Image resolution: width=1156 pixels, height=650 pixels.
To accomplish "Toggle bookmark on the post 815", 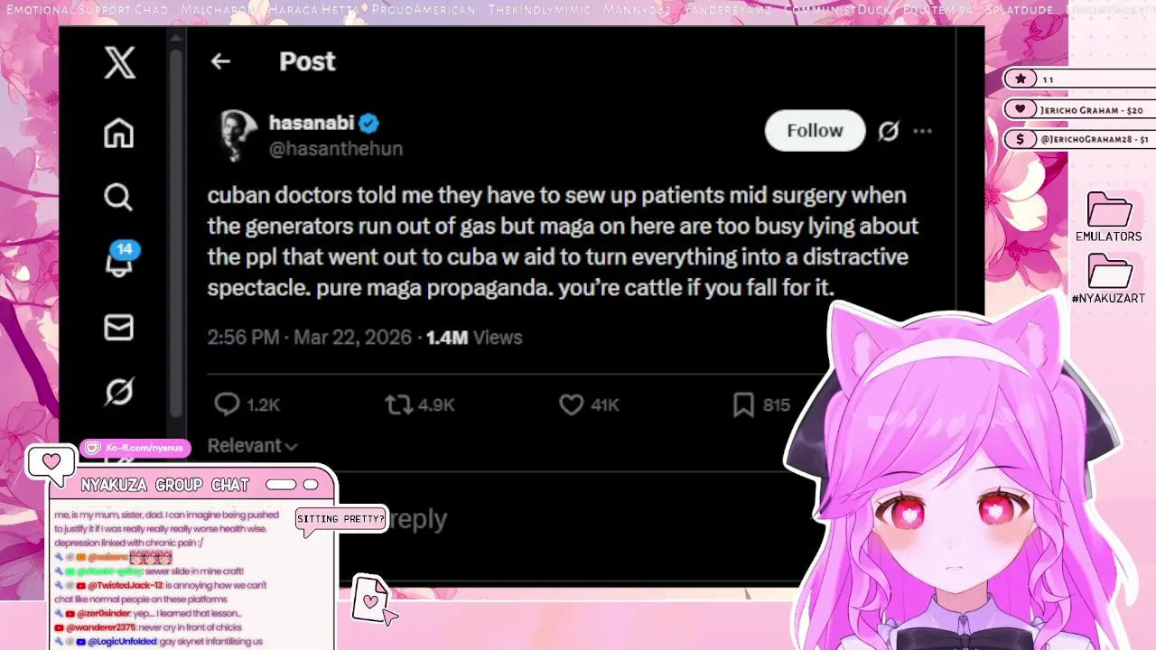I will click(x=761, y=404).
